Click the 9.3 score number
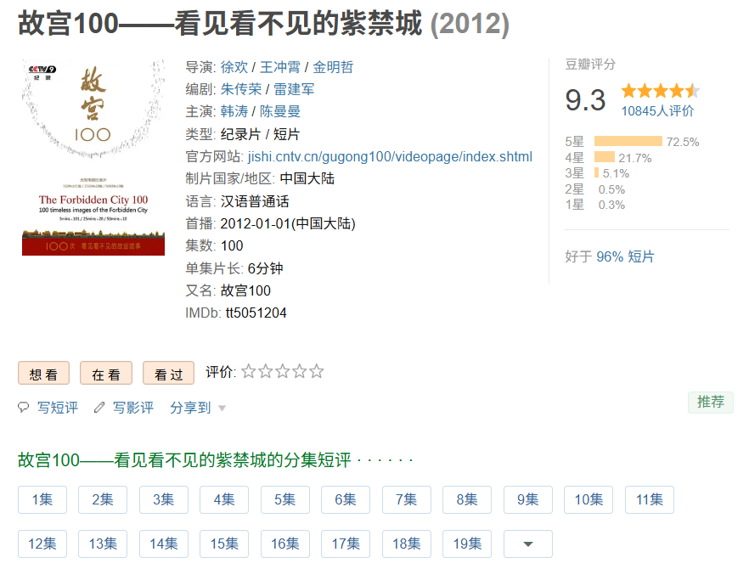749x569 pixels. pos(585,100)
